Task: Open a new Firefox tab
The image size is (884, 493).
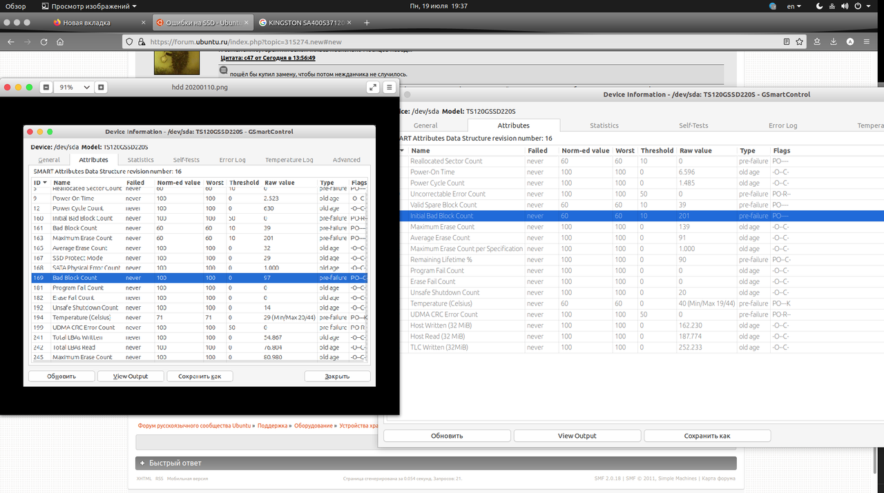Action: [367, 22]
